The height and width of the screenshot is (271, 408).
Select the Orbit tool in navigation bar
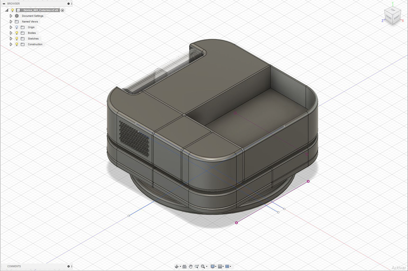(x=177, y=266)
